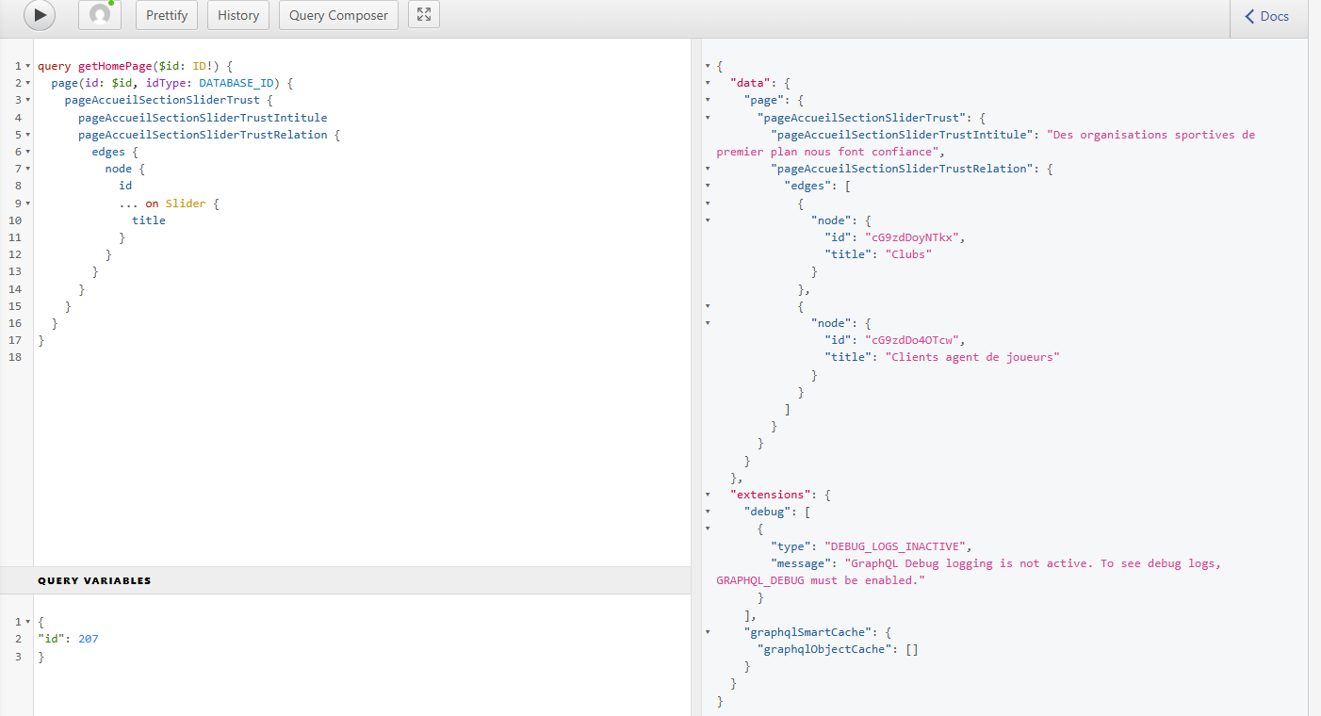Viewport: 1321px width, 716px height.
Task: Collapse the "edges" array in the response
Action: point(709,186)
